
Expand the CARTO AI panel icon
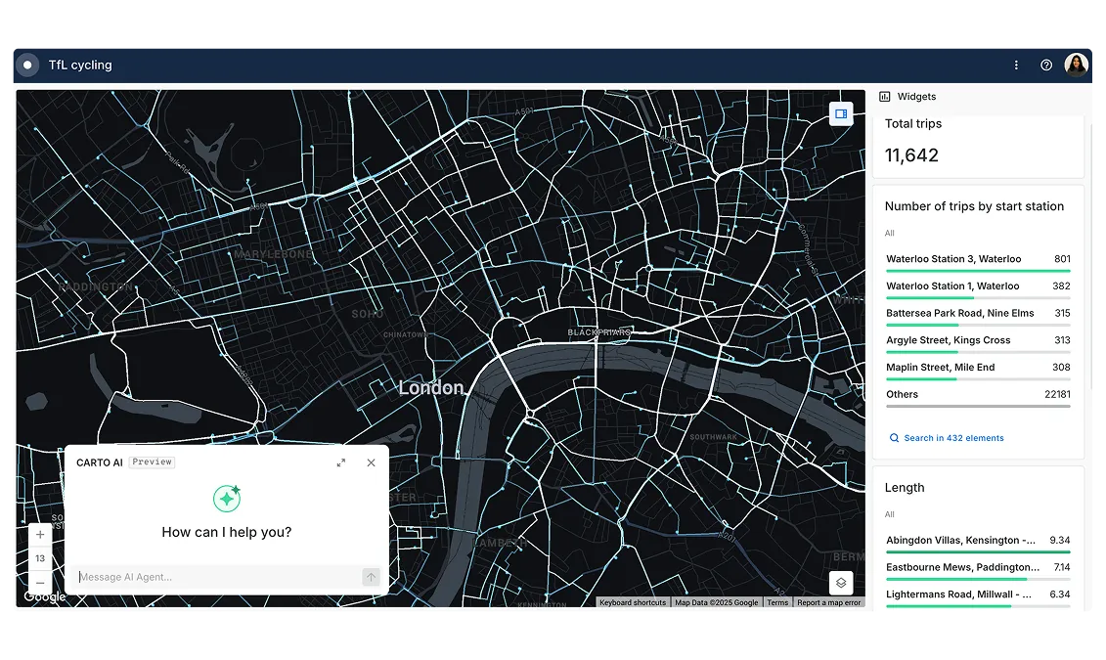point(341,462)
